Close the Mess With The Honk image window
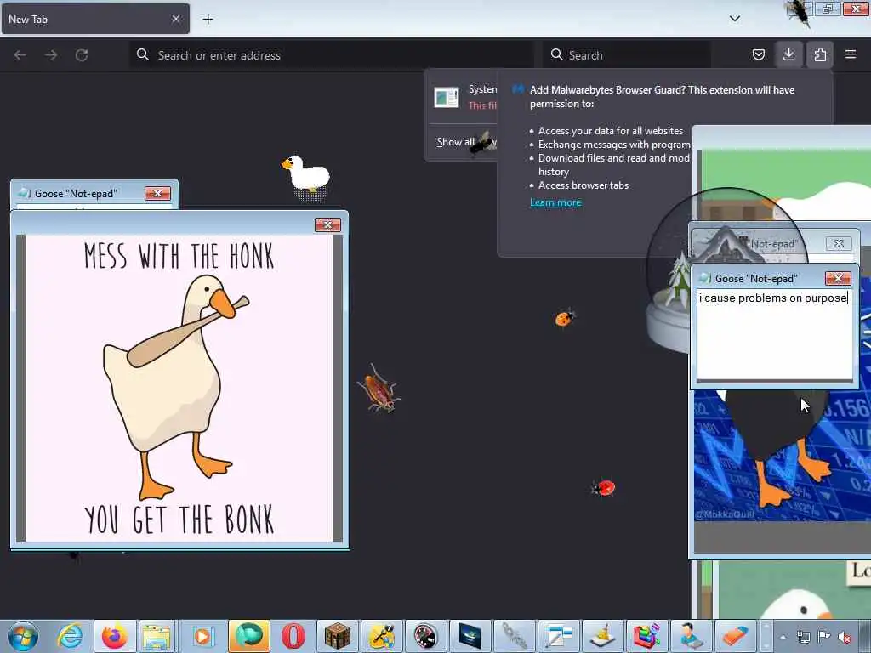The height and width of the screenshot is (653, 871). (x=327, y=224)
